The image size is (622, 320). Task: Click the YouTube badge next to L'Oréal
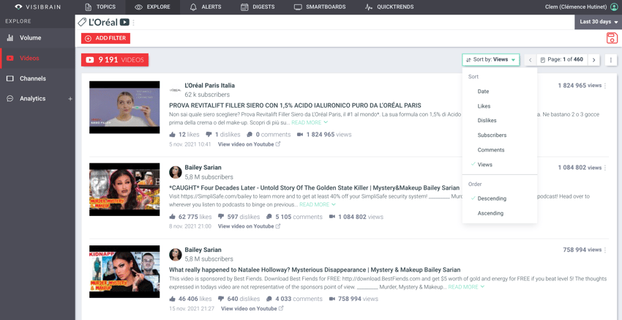tap(124, 23)
